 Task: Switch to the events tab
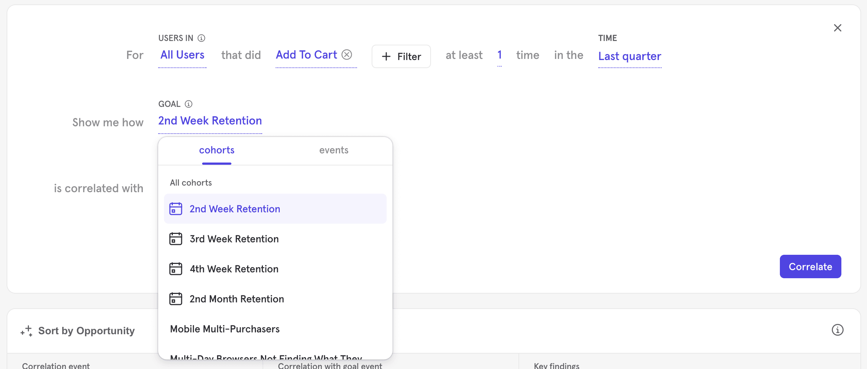pos(334,150)
